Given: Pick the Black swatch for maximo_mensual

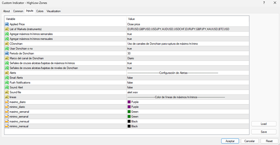Looking at the screenshot, I should [129, 121].
